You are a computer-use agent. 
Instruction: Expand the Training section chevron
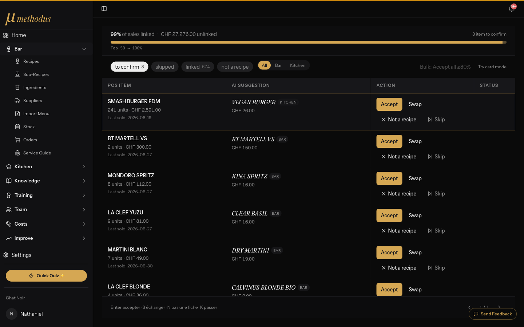coord(84,195)
